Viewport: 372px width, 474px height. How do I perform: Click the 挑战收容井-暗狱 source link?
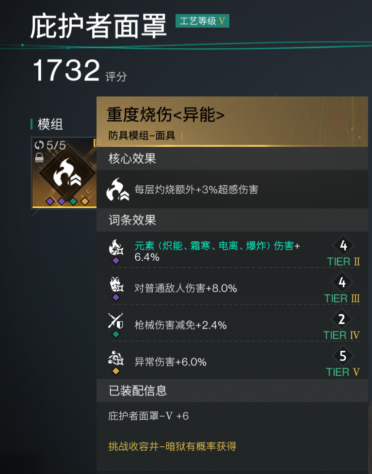coord(172,446)
